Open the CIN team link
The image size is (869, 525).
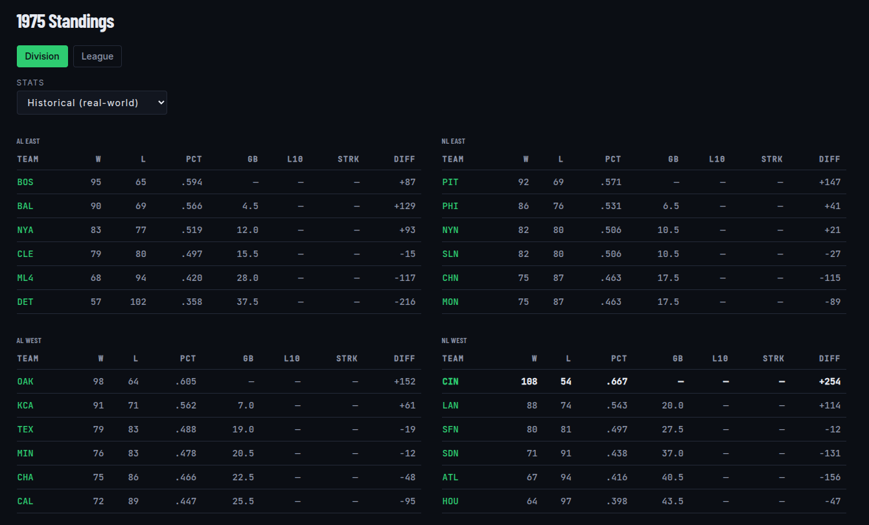point(450,382)
